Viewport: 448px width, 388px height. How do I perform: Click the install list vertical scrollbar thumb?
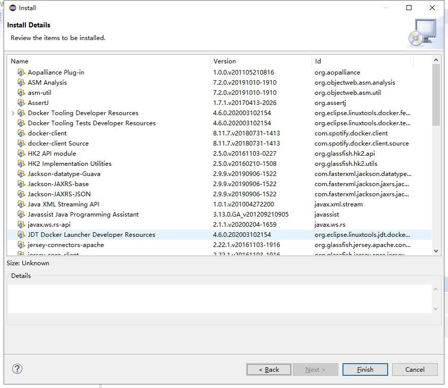point(436,94)
